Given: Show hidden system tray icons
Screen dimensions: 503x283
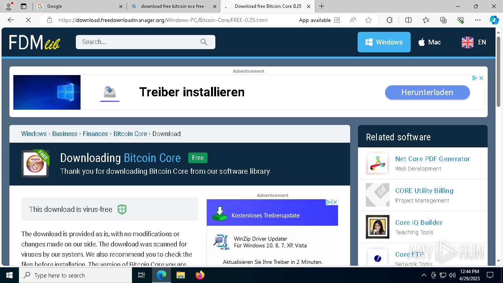Looking at the screenshot, I should [424, 275].
